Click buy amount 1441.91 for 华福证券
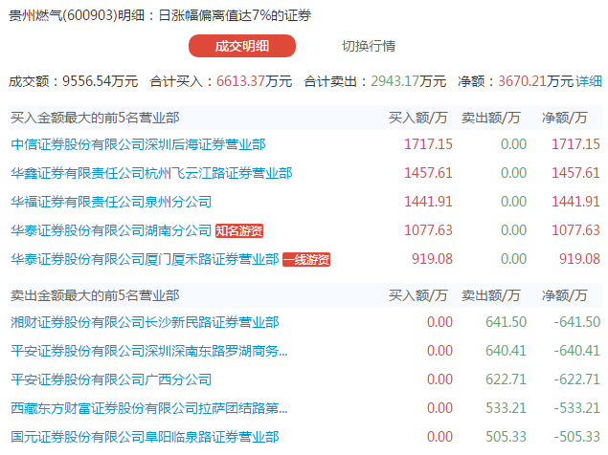The height and width of the screenshot is (455, 608). pyautogui.click(x=428, y=202)
